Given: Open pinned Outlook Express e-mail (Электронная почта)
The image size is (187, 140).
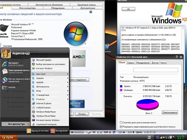Looking at the screenshot, I should 15,71.
